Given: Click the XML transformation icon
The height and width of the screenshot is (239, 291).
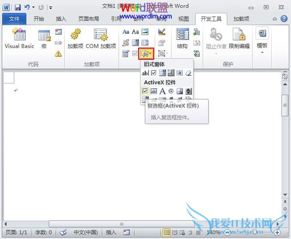Looking at the screenshot, I should tap(196, 43).
